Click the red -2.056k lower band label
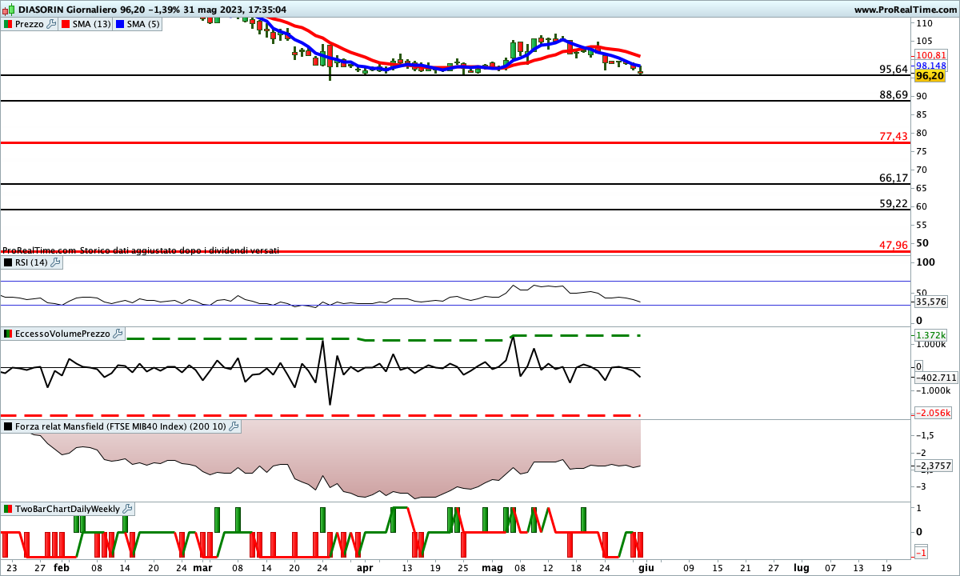This screenshot has width=960, height=576. pyautogui.click(x=933, y=413)
